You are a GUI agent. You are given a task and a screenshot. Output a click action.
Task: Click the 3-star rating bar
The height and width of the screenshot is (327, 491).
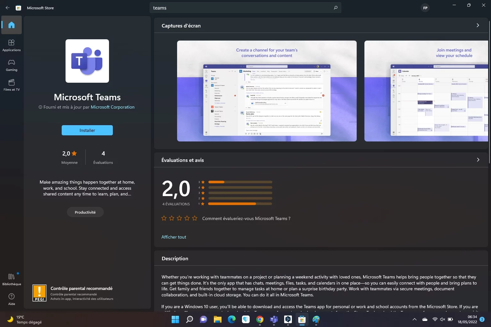pyautogui.click(x=240, y=193)
